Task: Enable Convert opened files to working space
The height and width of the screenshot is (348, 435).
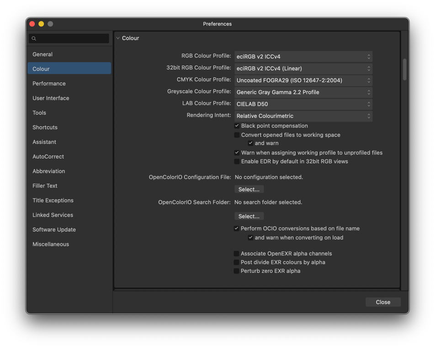Action: tap(237, 135)
